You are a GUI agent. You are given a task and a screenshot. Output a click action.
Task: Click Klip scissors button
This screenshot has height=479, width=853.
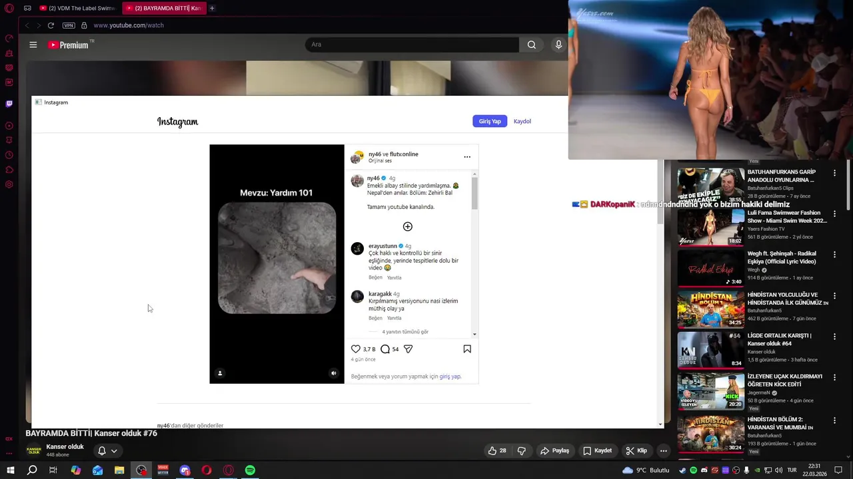[x=636, y=450]
